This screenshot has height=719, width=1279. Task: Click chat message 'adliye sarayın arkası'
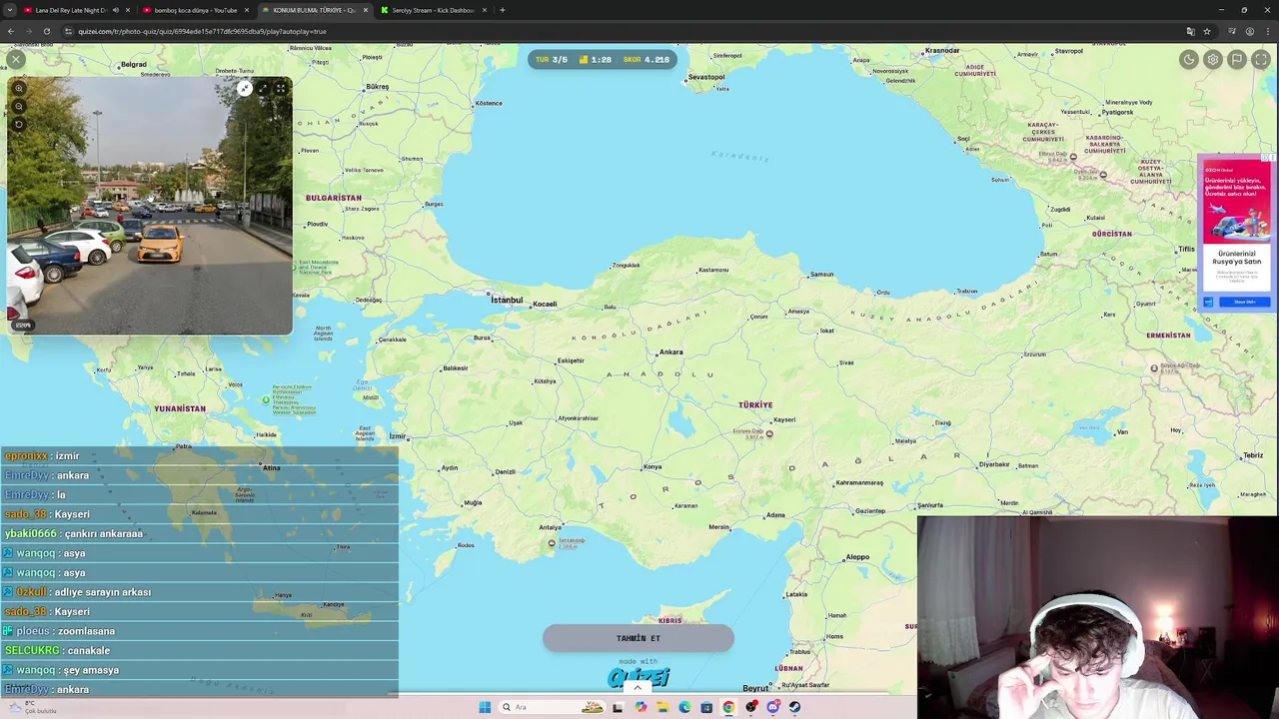coord(102,592)
